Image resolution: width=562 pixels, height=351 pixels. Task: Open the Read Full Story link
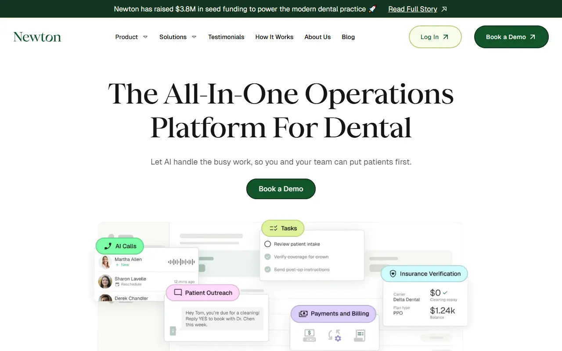coord(413,9)
